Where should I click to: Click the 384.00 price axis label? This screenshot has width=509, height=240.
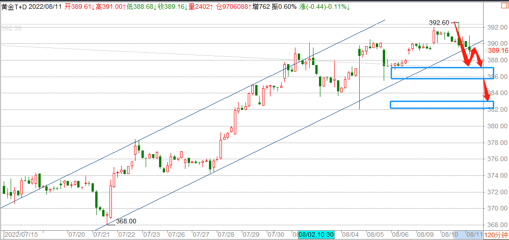497,93
